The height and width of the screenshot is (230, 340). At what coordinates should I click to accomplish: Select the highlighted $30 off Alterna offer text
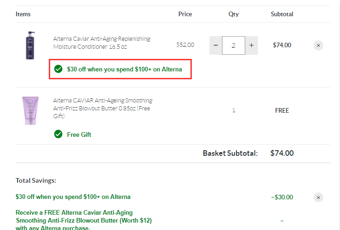click(124, 69)
